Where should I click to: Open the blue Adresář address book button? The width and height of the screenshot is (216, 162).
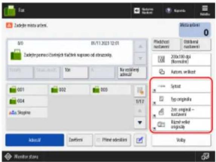point(35,140)
